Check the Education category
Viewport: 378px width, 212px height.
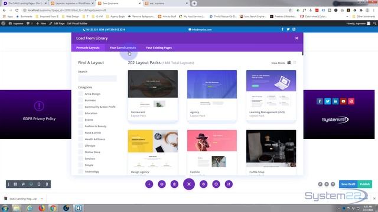[x=80, y=113]
